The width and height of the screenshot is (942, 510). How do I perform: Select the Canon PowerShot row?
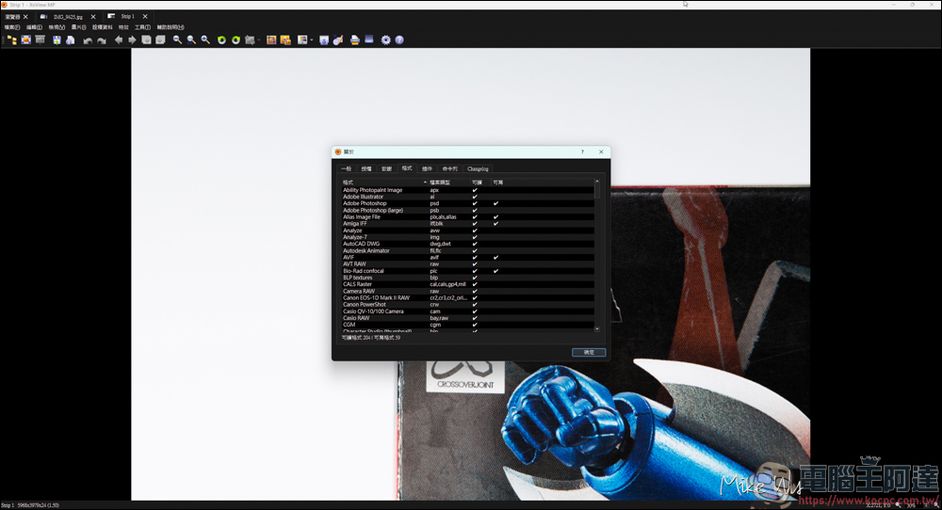pos(467,305)
